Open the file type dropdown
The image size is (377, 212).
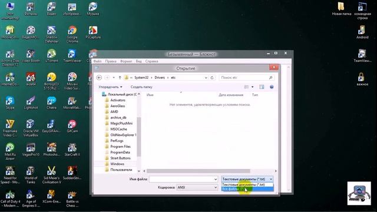pyautogui.click(x=247, y=179)
